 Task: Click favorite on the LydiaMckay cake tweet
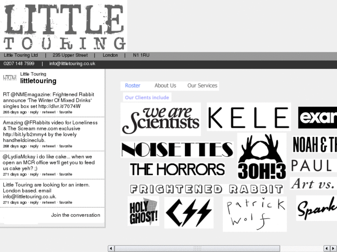coord(66,174)
